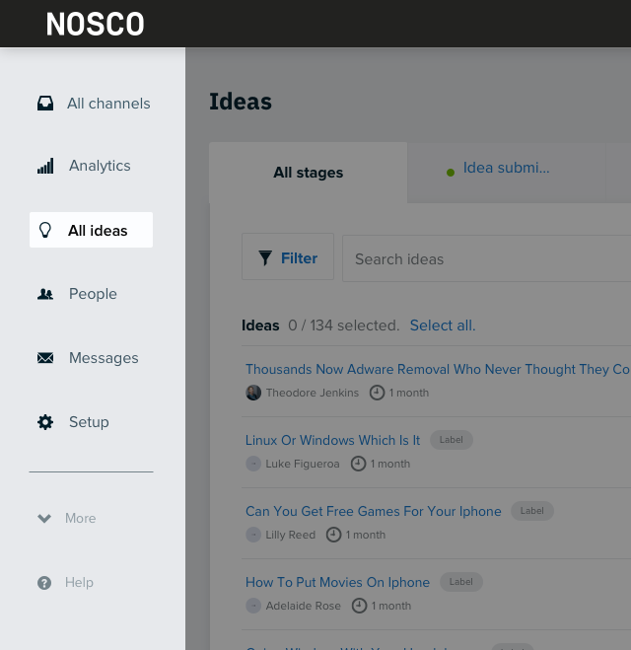
Task: Click 1 month text under Theodore Jenkins idea
Action: tap(408, 393)
